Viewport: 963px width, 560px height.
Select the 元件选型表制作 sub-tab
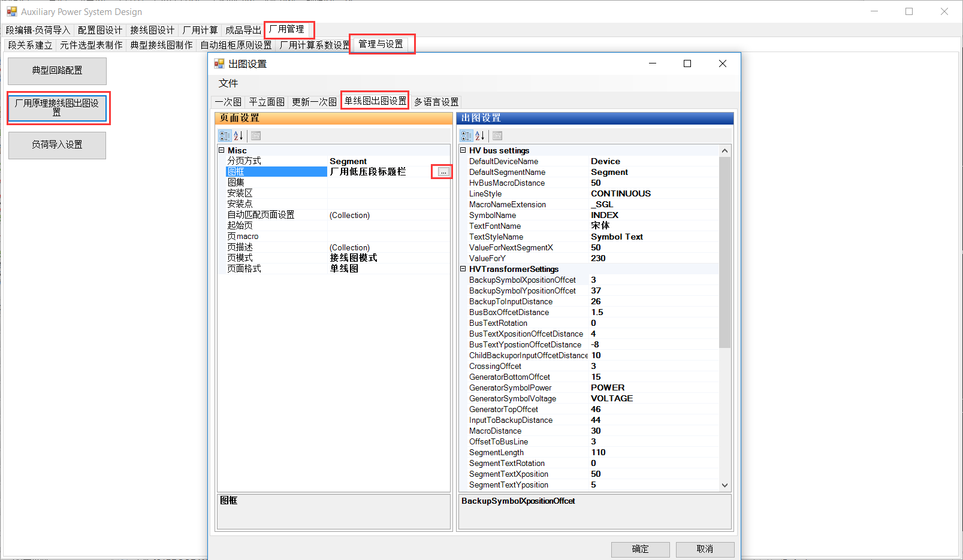pos(91,45)
